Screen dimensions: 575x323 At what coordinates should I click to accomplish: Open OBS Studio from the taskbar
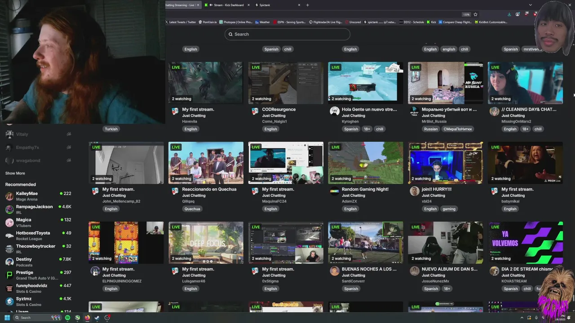(107, 318)
